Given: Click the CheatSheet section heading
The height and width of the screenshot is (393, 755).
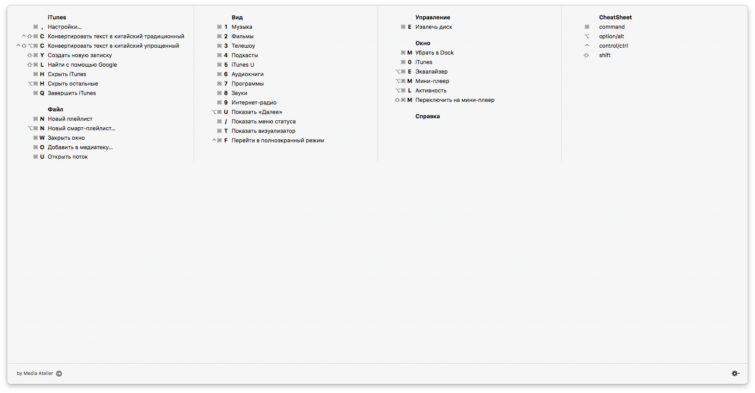Looking at the screenshot, I should 616,18.
